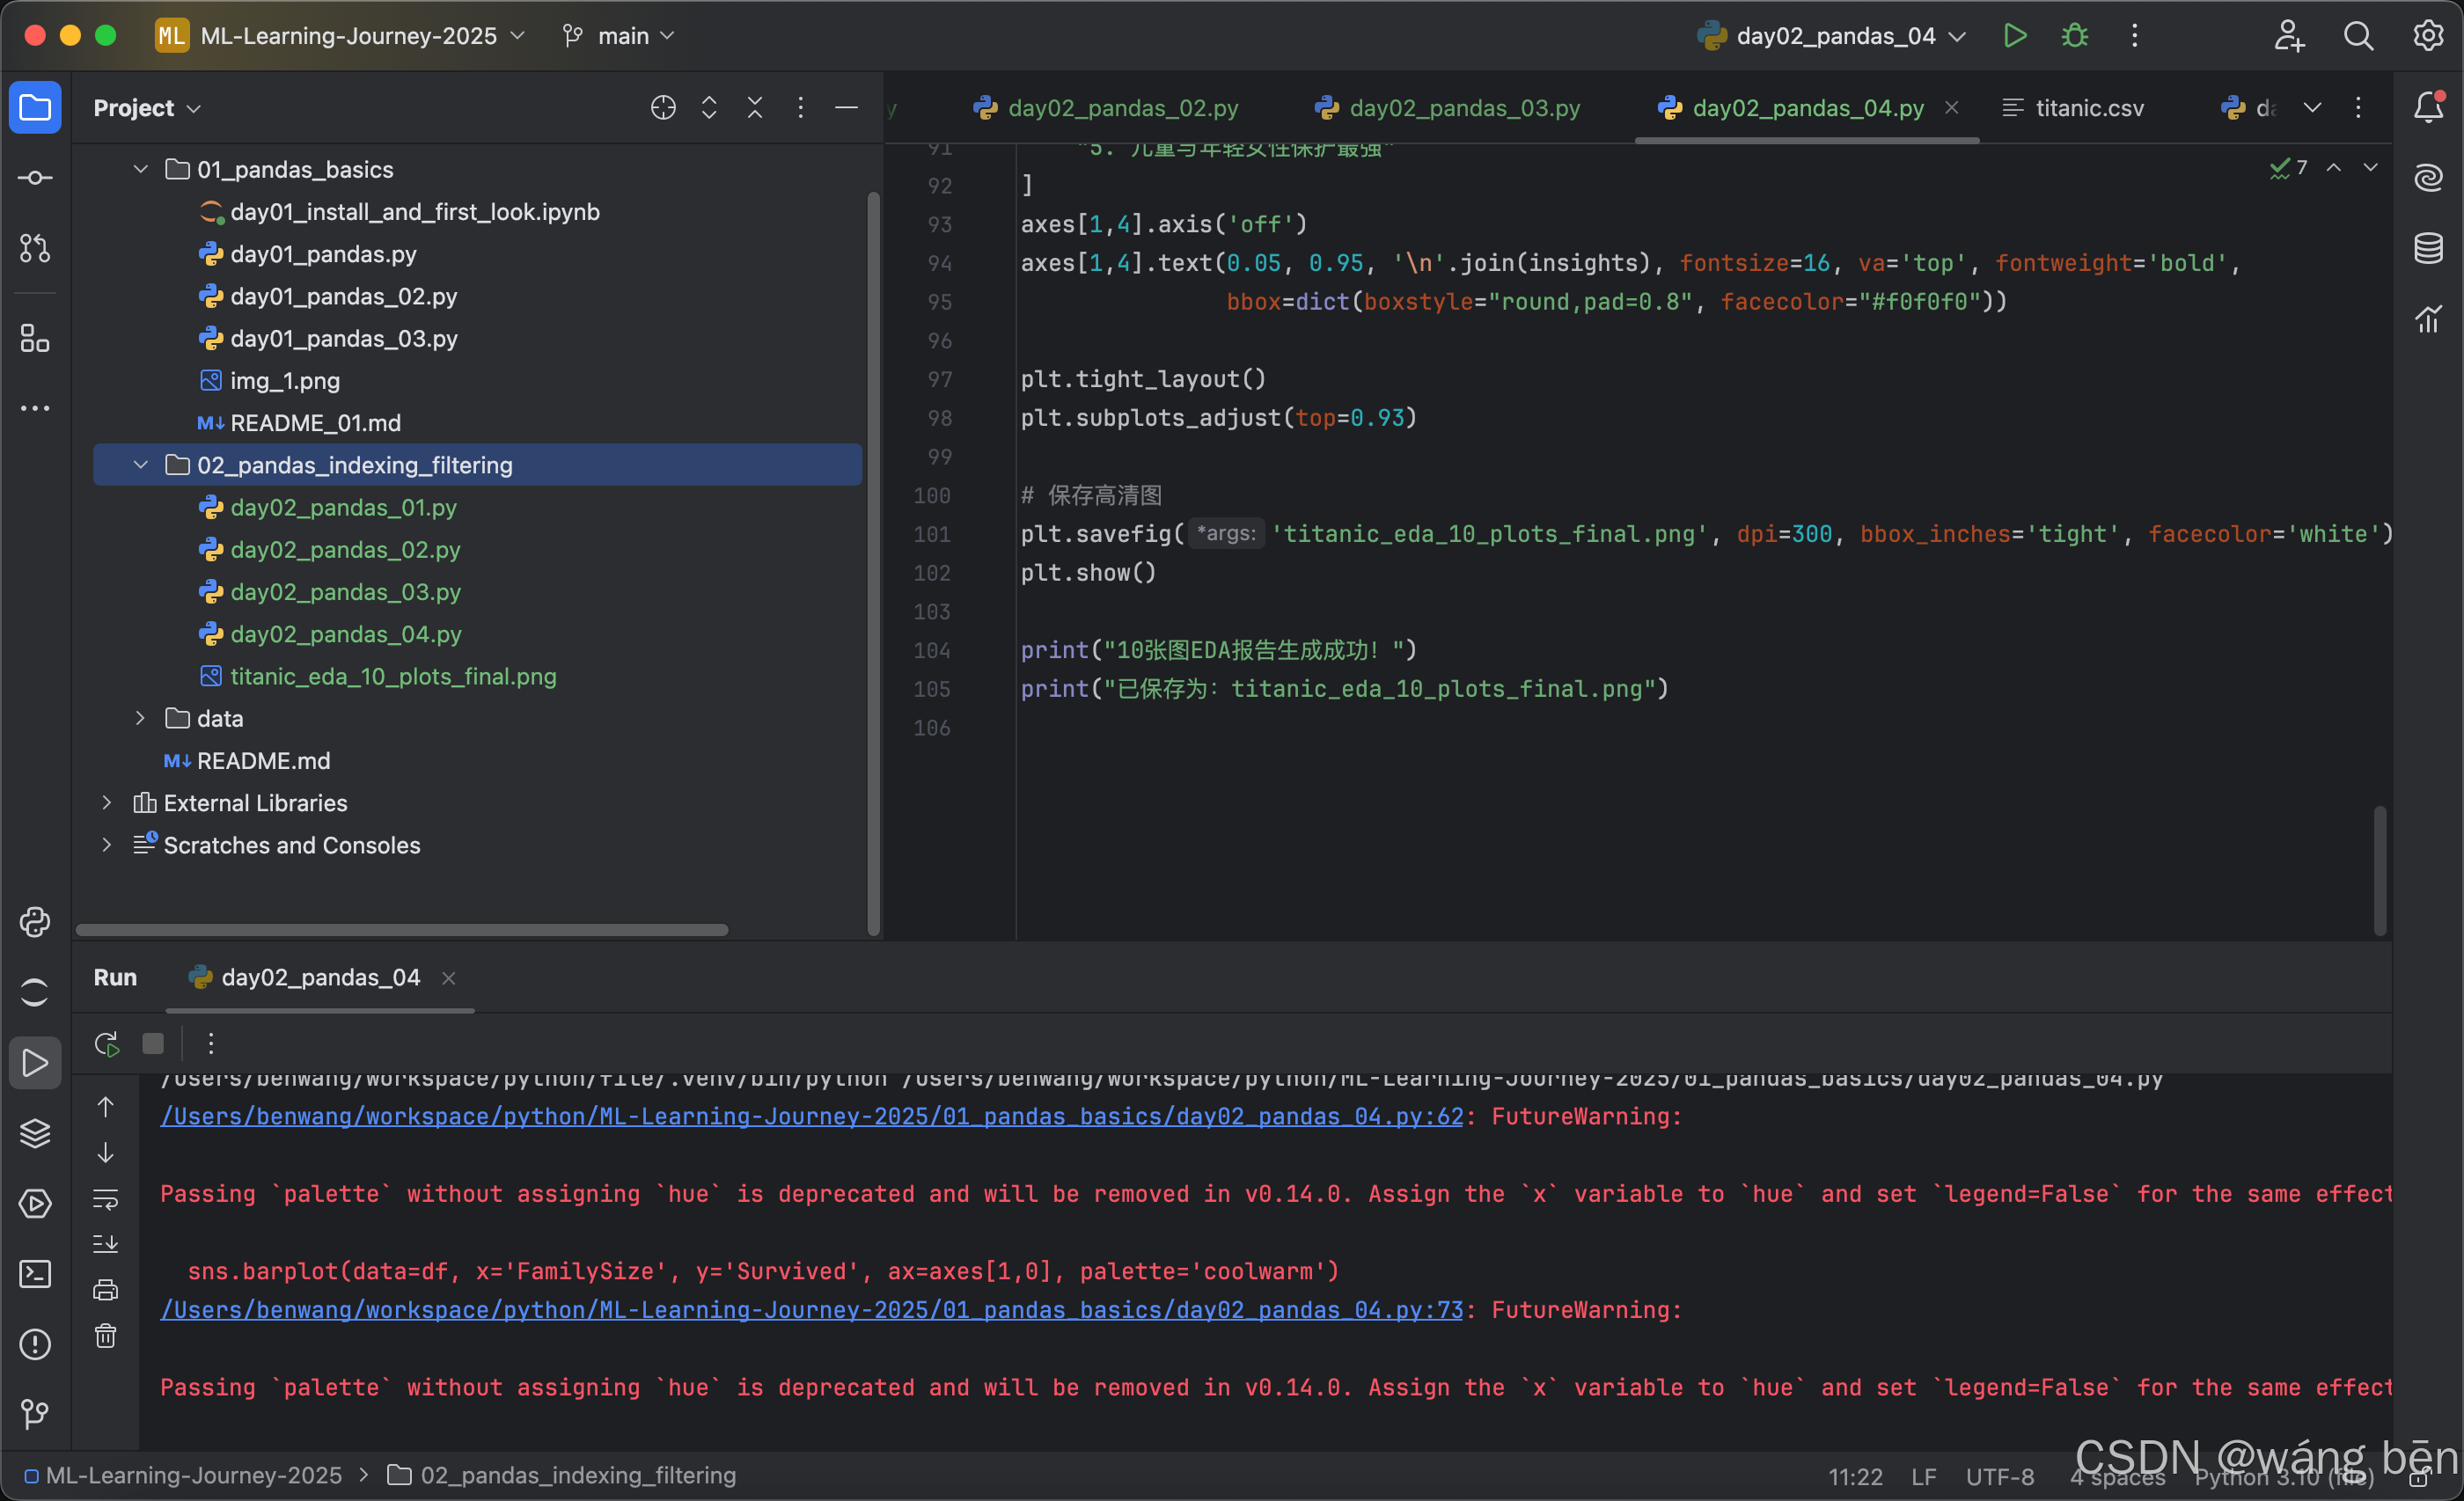Open the day02_pandas_04.py:73 warning link
The width and height of the screenshot is (2464, 1501).
[x=811, y=1310]
